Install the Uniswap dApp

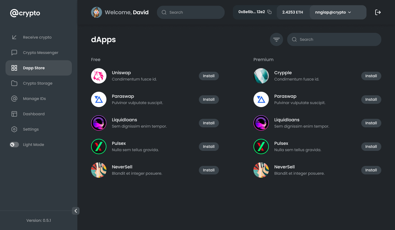(209, 76)
